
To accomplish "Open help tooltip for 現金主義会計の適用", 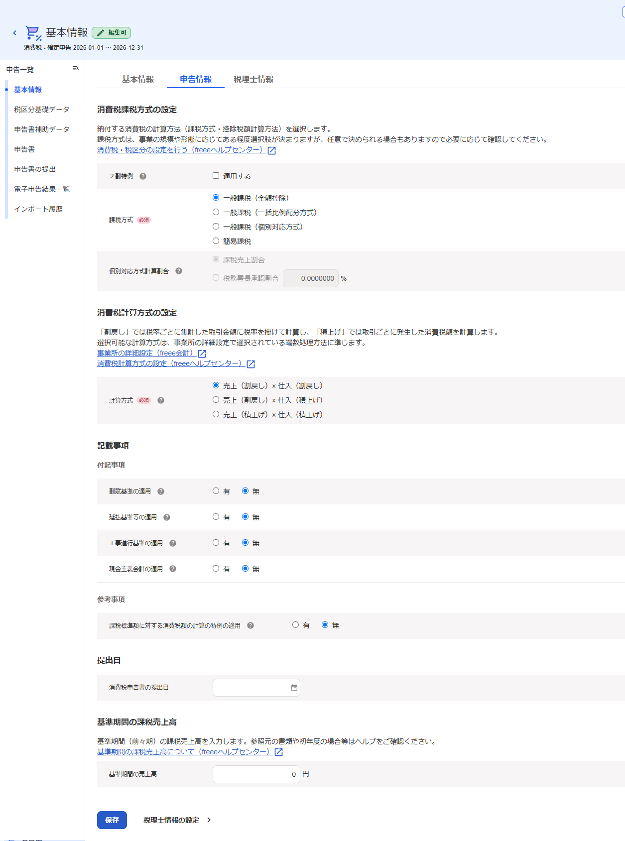I will pos(173,569).
